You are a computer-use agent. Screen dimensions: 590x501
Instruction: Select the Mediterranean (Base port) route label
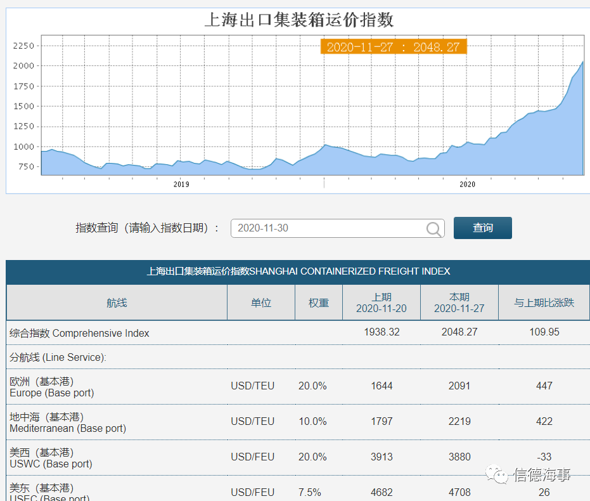pos(68,423)
